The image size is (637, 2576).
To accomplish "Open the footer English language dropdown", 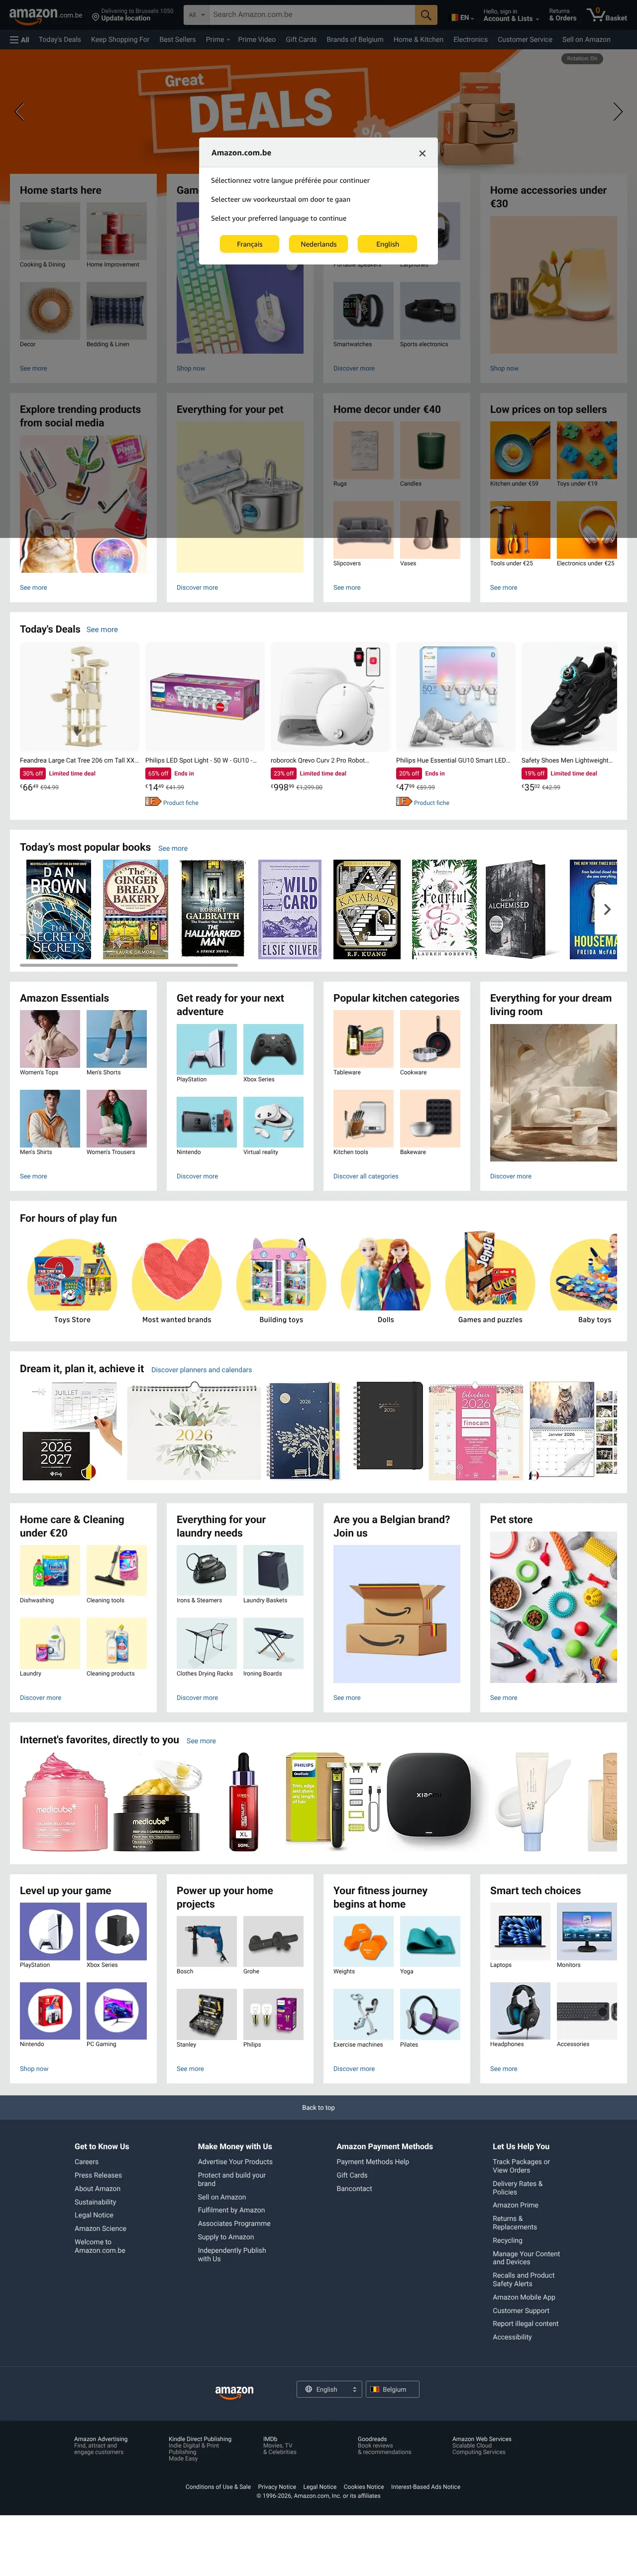I will [328, 2389].
